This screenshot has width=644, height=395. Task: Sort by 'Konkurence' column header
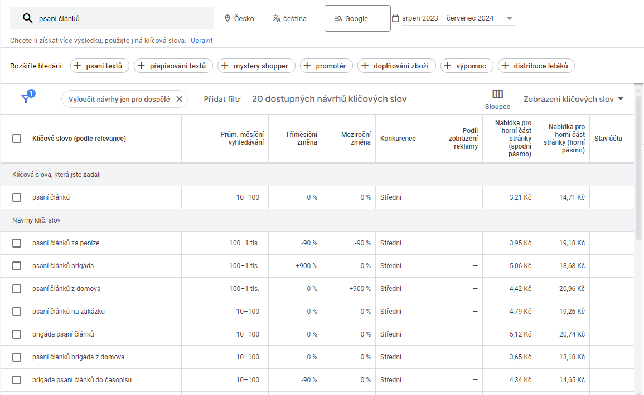coord(398,139)
